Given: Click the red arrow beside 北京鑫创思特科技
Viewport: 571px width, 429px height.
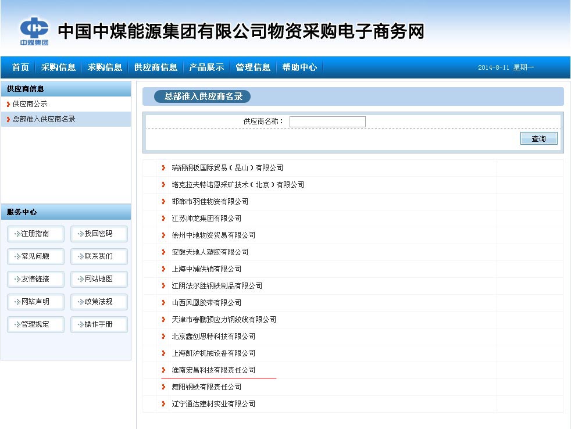Looking at the screenshot, I should point(163,337).
